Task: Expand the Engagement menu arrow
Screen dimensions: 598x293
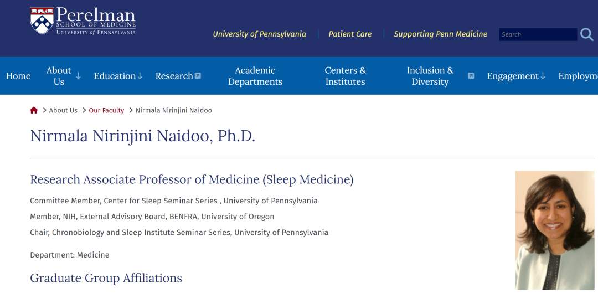Action: click(x=543, y=76)
